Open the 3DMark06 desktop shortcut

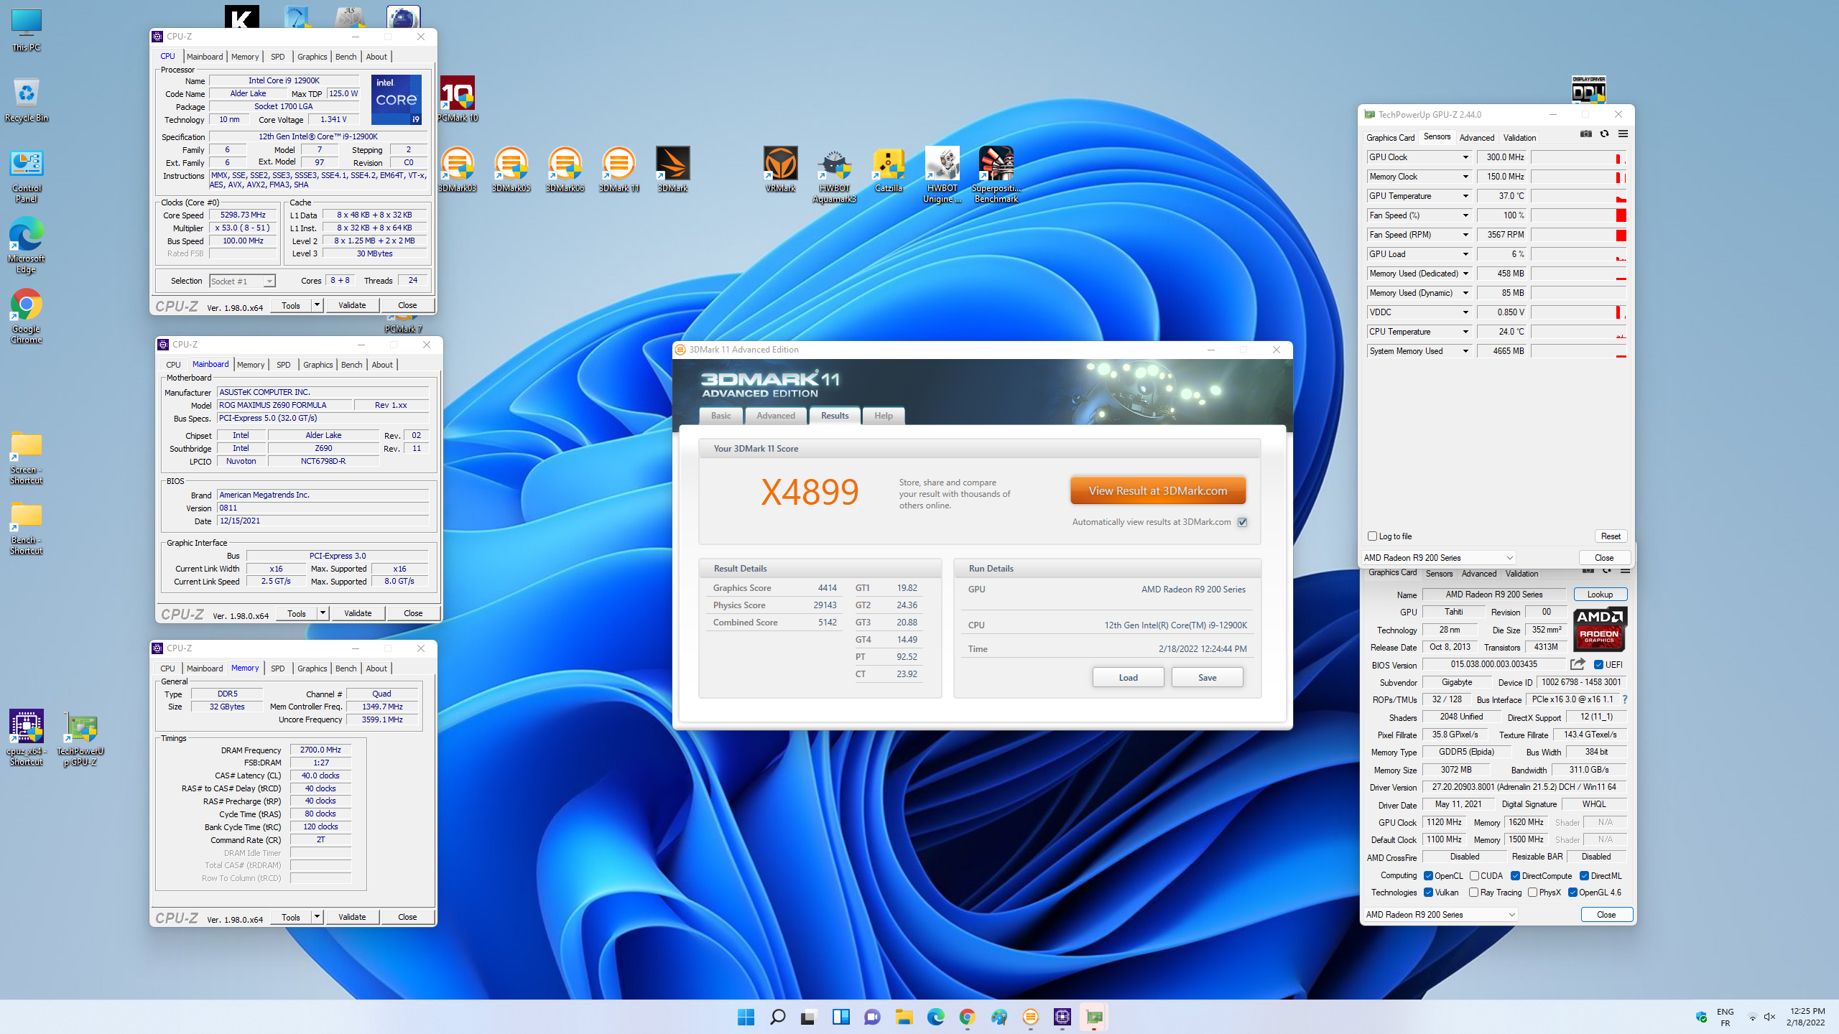(565, 169)
